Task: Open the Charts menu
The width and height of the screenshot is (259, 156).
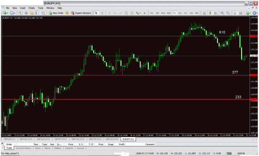Action: (x=31, y=8)
